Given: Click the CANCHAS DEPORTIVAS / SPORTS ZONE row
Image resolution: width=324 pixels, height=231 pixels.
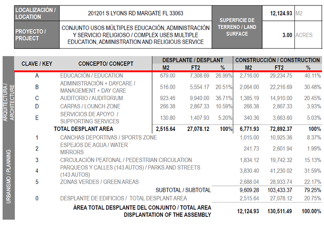Looking at the screenshot, I should coord(108,137).
